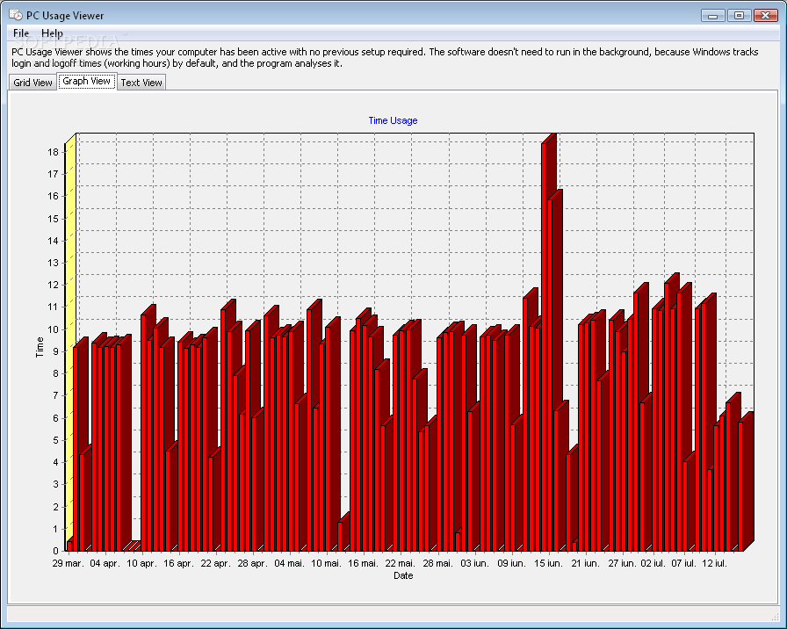
Task: Click the 04 apr. date label
Action: (x=105, y=563)
